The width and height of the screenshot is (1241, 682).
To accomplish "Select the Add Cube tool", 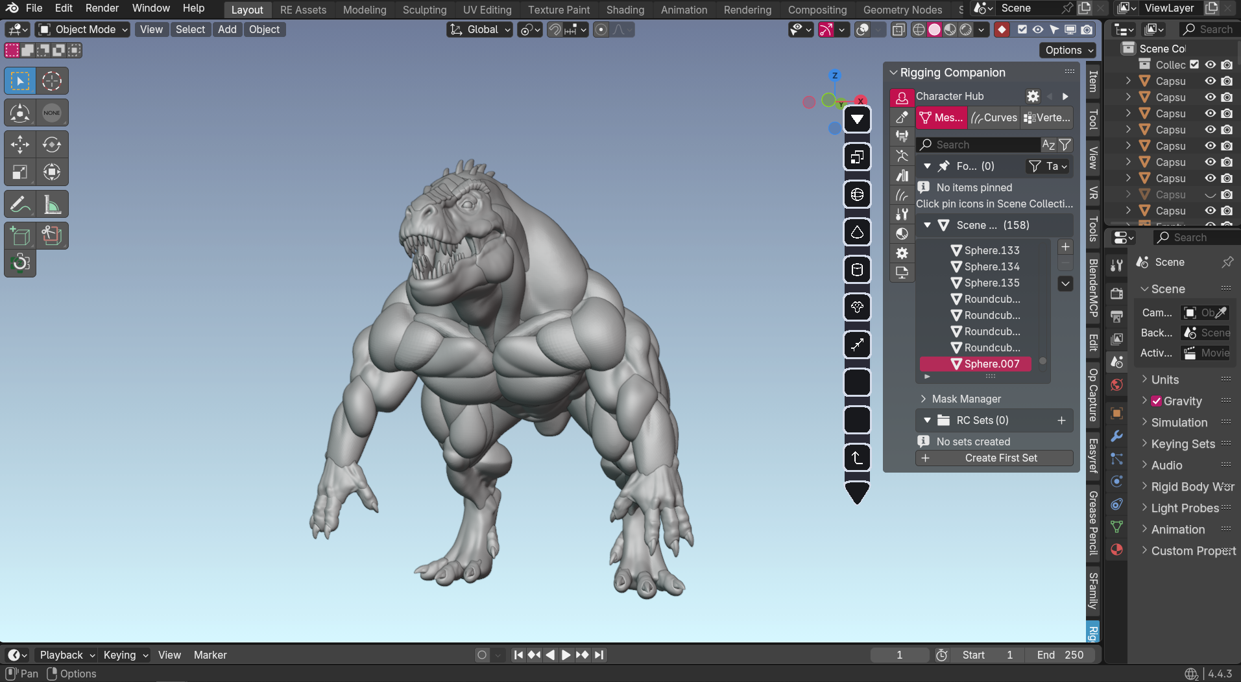I will click(x=20, y=236).
